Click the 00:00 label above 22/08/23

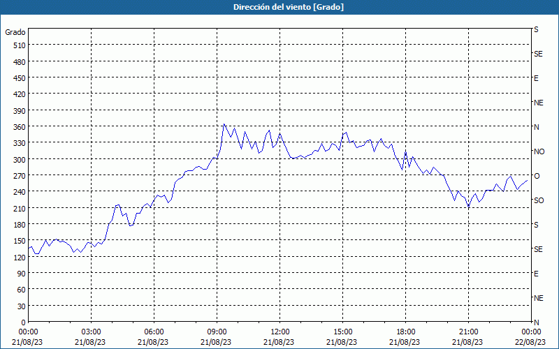pyautogui.click(x=531, y=332)
